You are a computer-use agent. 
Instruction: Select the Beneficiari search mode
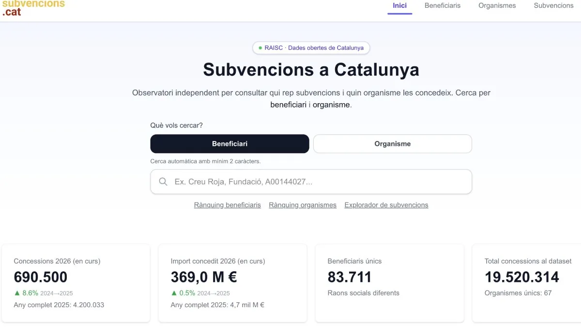click(229, 144)
